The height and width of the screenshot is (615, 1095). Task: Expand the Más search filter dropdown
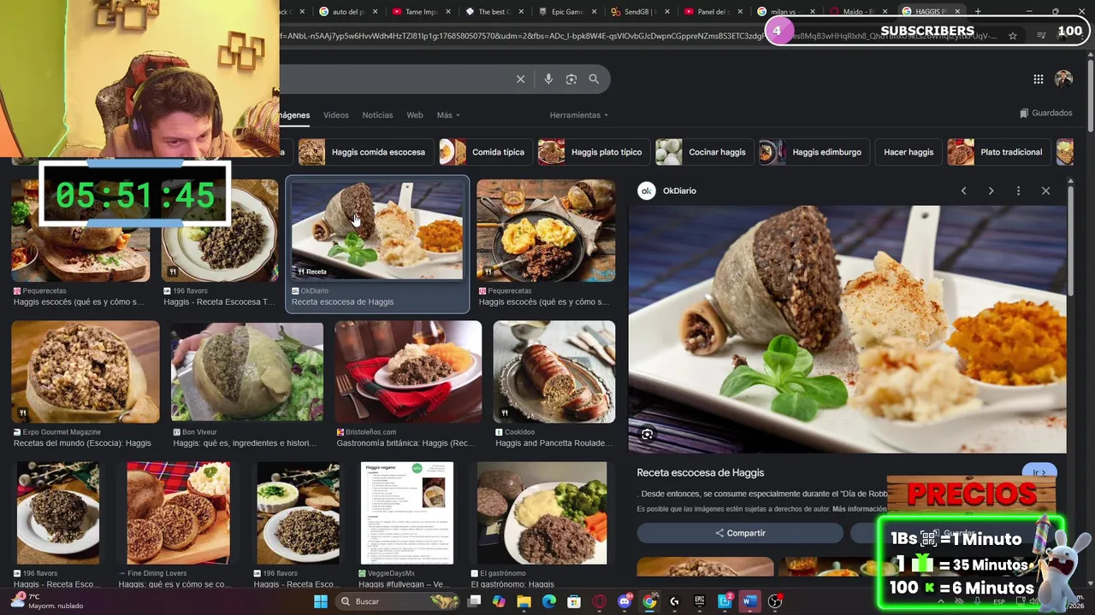pos(448,115)
